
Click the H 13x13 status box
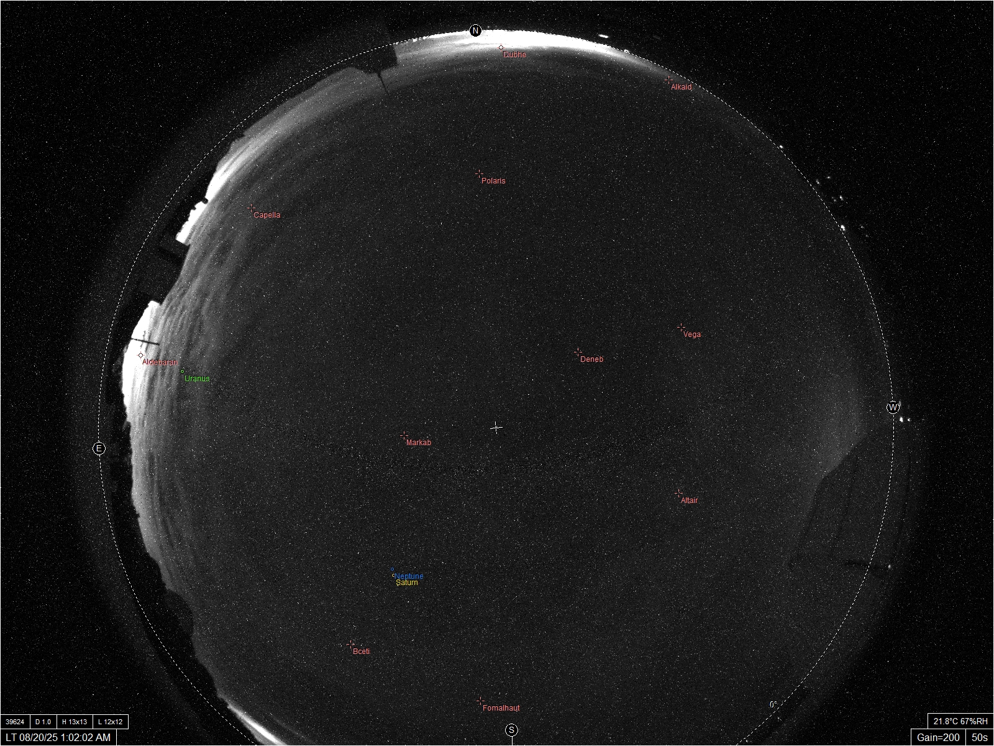[75, 722]
